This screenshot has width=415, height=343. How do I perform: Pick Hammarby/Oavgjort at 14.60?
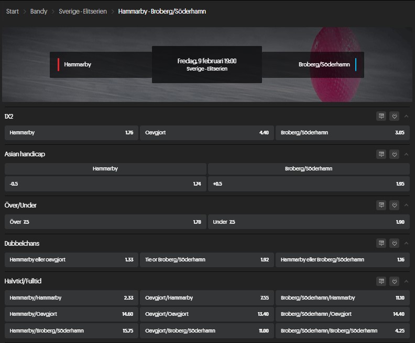click(71, 314)
